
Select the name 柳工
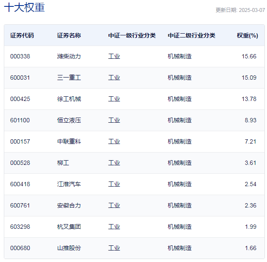click(63, 163)
